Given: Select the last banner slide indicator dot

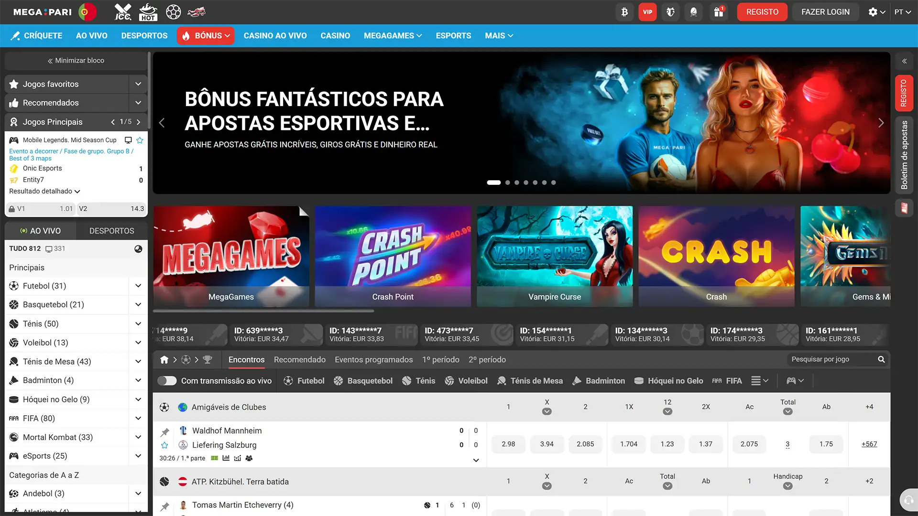Looking at the screenshot, I should (x=553, y=183).
